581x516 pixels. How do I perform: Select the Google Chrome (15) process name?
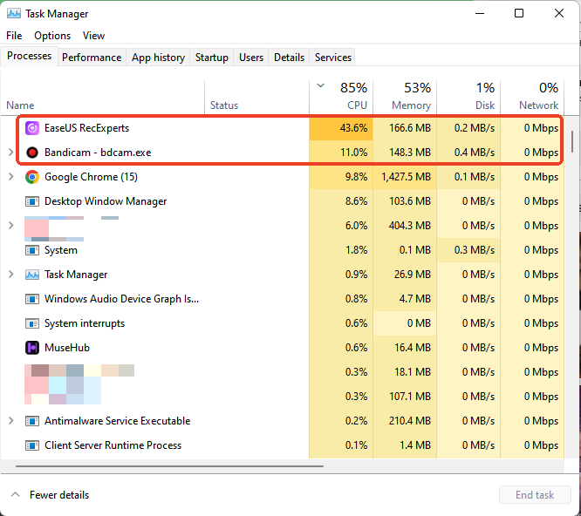(91, 177)
